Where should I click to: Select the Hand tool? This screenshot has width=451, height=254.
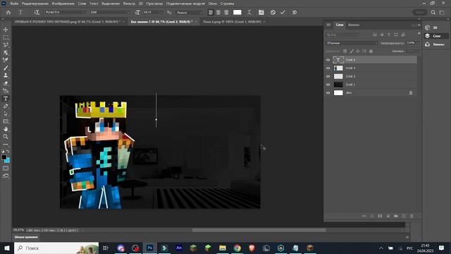point(6,129)
